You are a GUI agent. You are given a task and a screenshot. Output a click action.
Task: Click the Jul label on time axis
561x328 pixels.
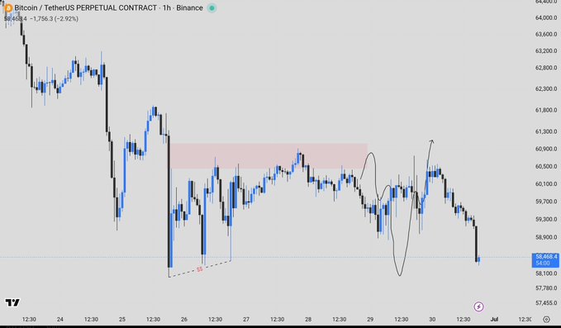(494, 319)
